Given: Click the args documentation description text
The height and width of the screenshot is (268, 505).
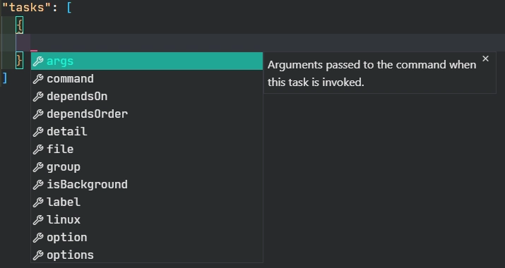Looking at the screenshot, I should pos(372,73).
